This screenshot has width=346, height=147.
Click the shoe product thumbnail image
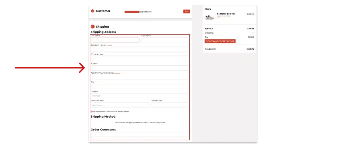click(210, 16)
